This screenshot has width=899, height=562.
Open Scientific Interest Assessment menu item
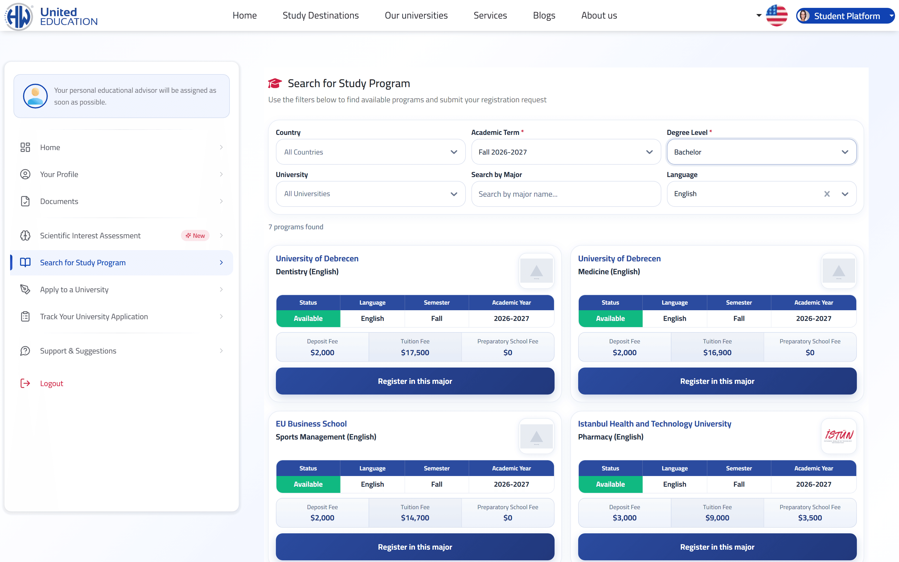[x=122, y=235]
